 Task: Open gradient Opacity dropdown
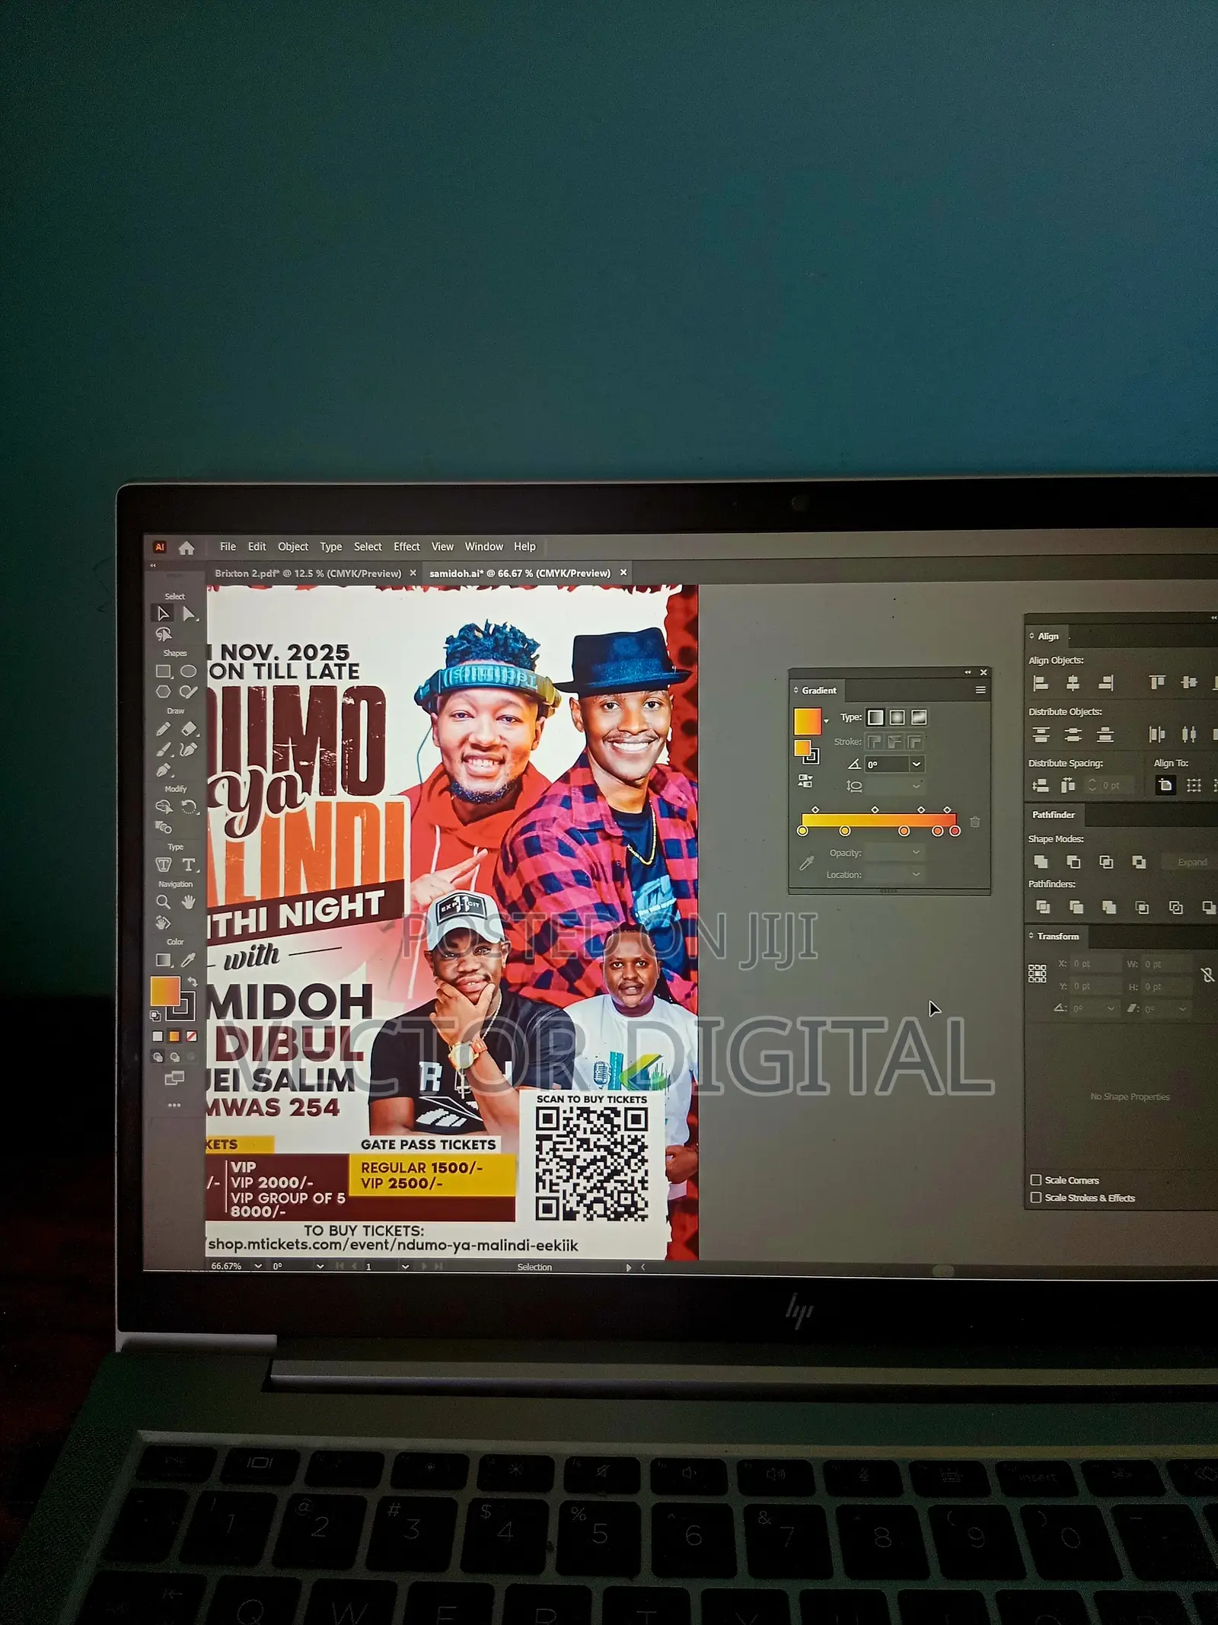[916, 853]
